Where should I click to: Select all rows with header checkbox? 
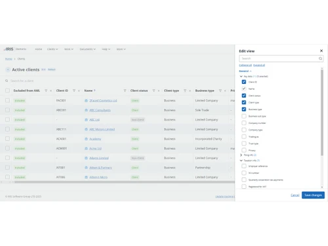[7, 91]
